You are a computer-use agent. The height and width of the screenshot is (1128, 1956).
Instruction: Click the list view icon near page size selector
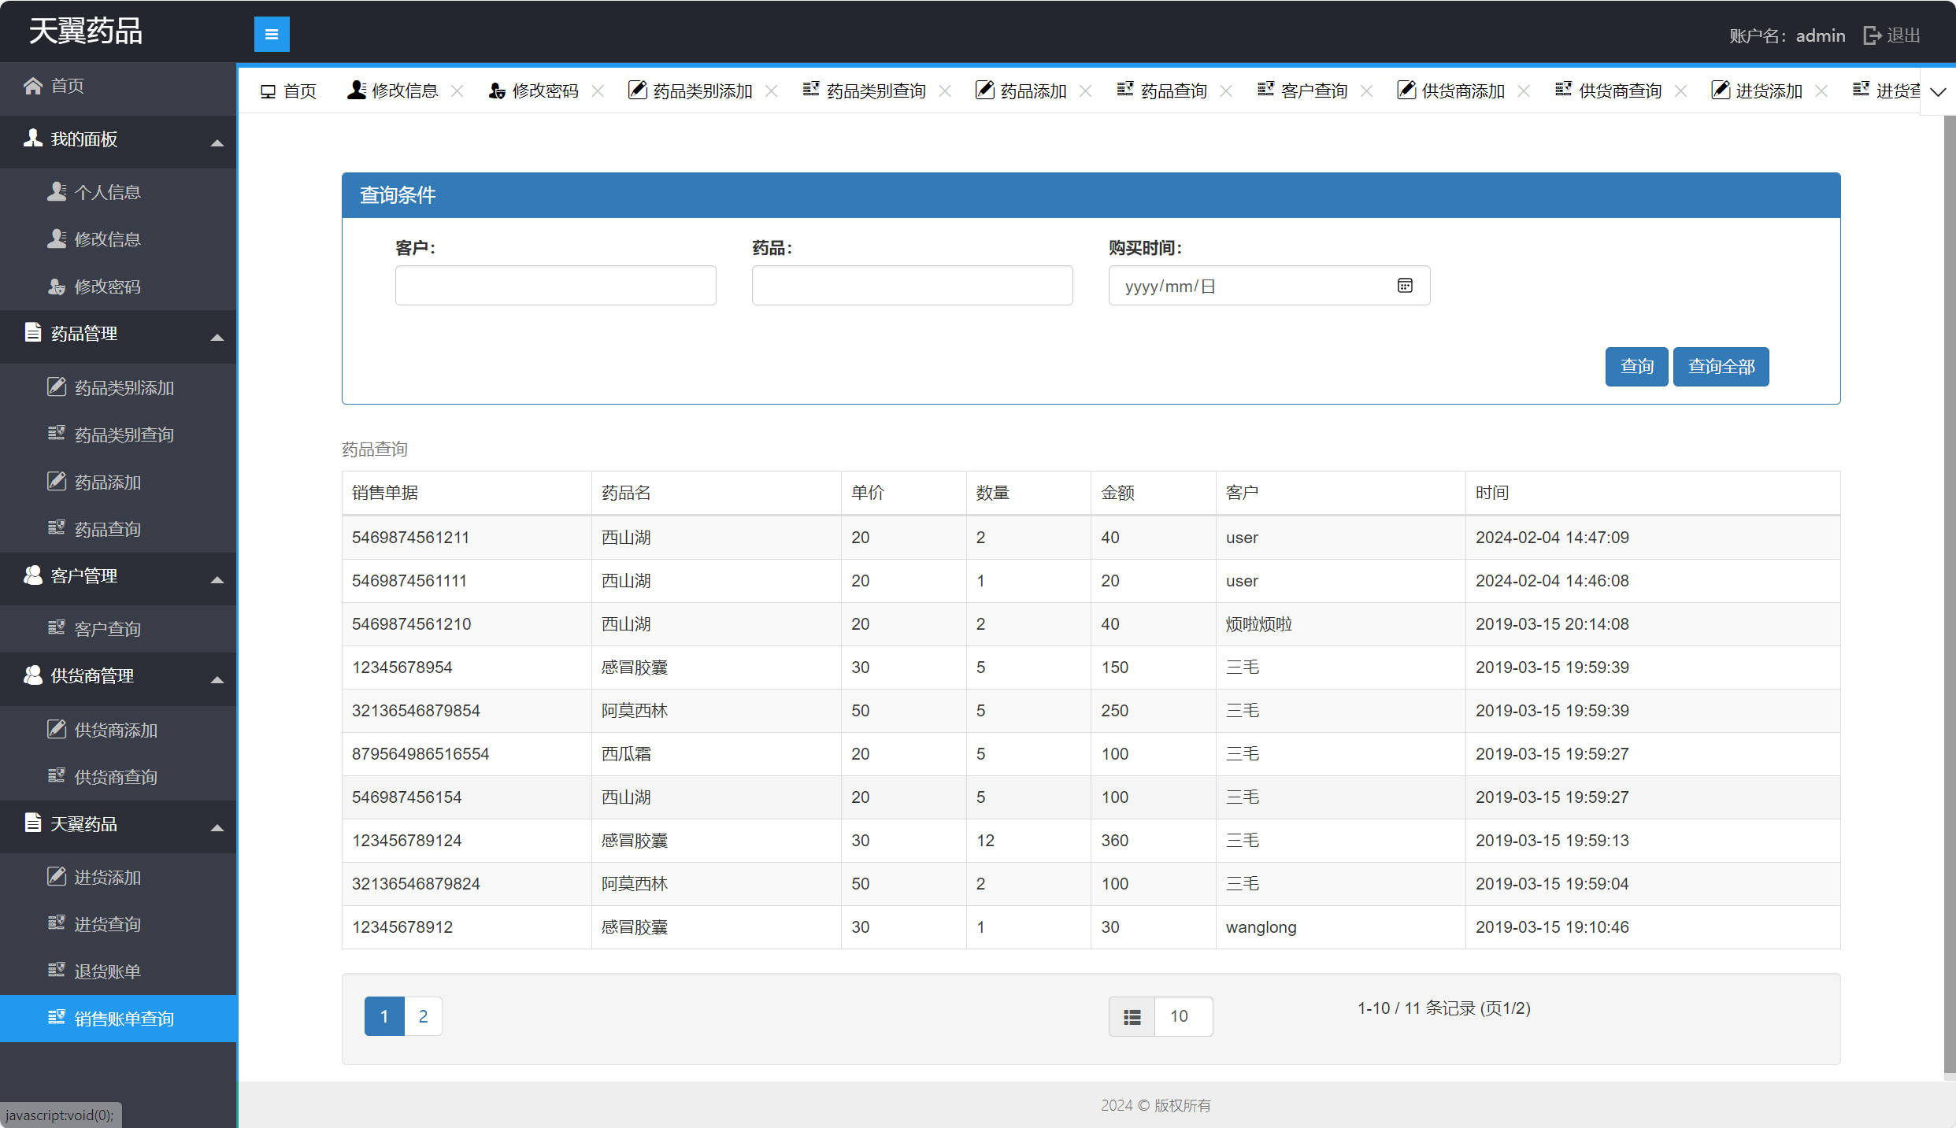coord(1132,1016)
